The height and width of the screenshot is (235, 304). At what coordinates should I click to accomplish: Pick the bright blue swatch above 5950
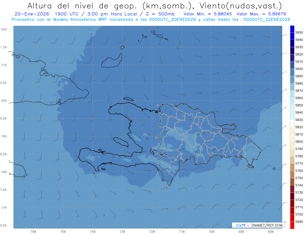292,29
